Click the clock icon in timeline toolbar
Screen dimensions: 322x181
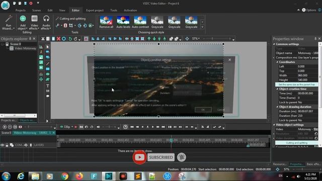(125, 127)
